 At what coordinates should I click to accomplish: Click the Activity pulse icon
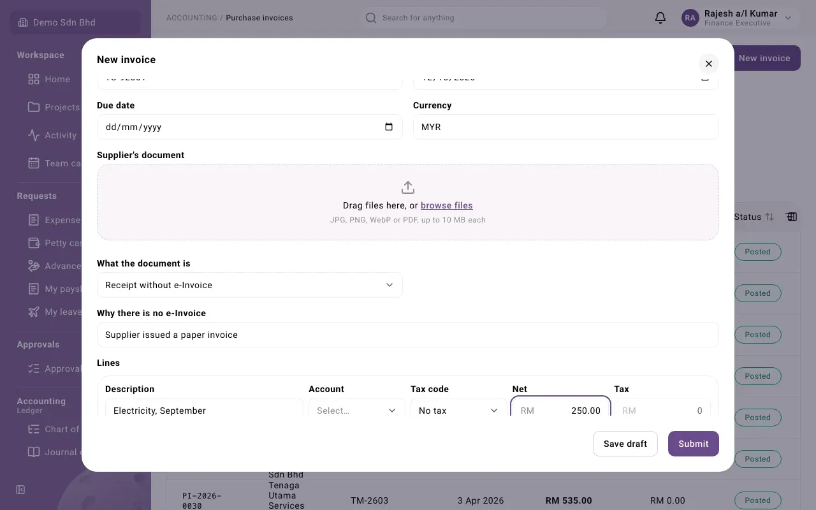(34, 135)
